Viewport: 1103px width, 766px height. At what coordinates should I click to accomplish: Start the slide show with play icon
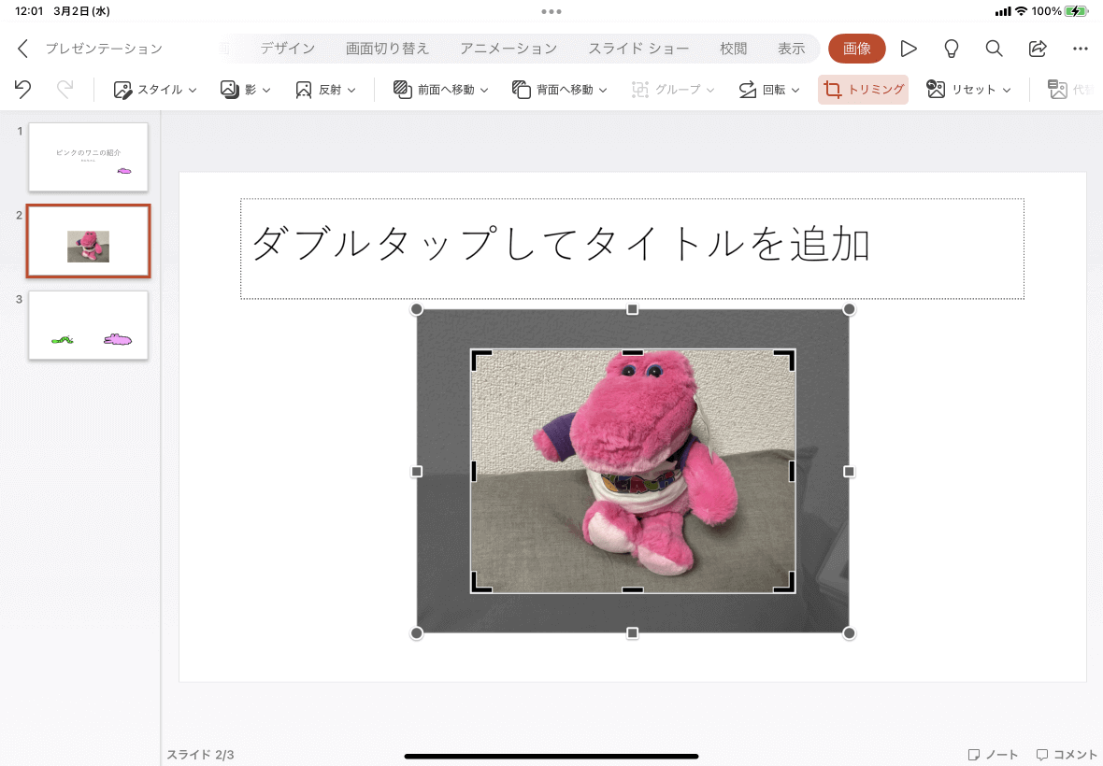coord(909,49)
